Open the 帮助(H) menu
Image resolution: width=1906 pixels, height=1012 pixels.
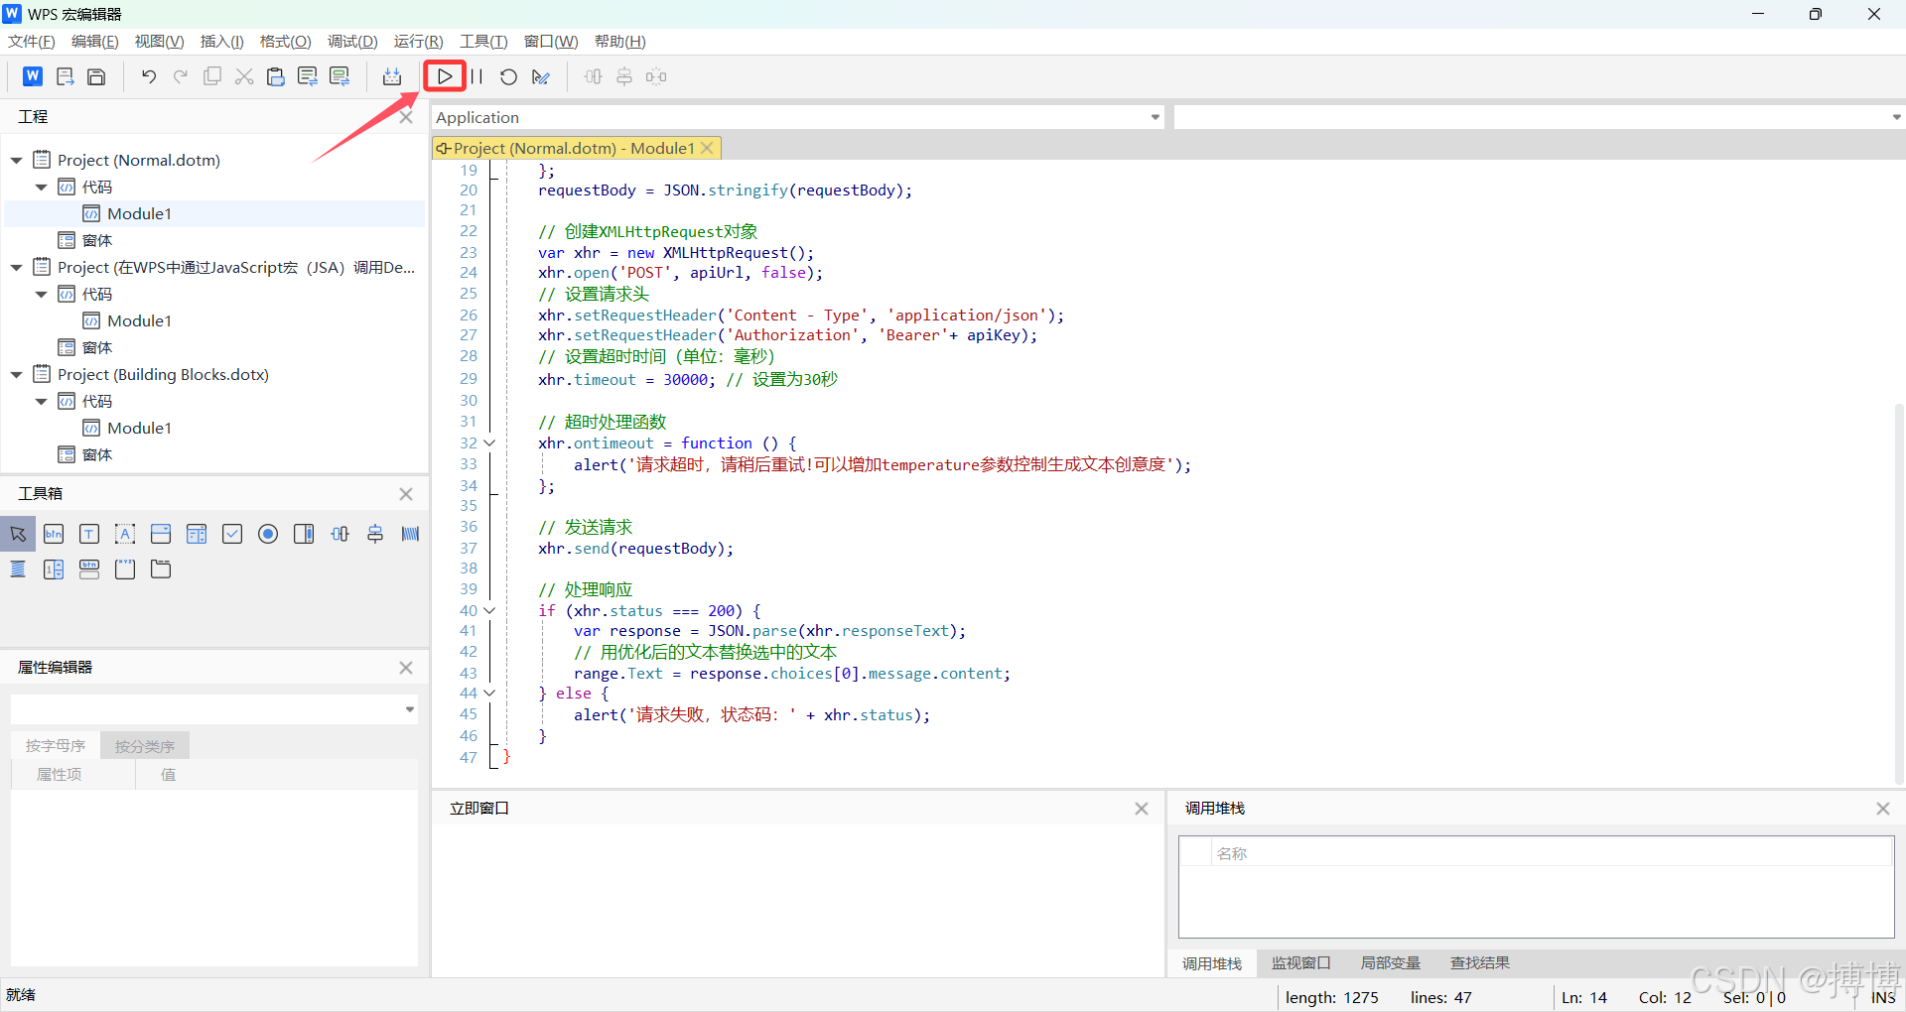(x=620, y=42)
